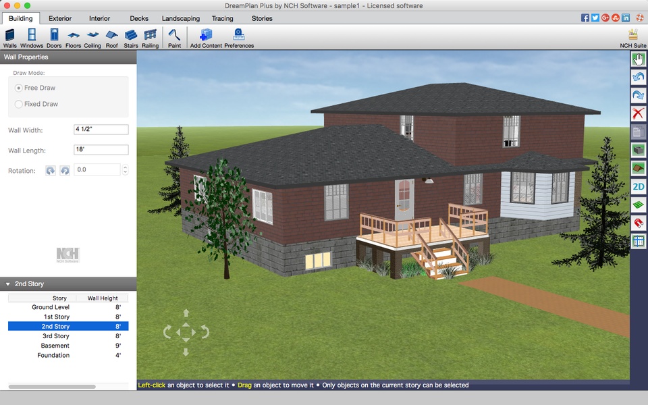The image size is (648, 405).
Task: Select Foundation in the story list
Action: tap(68, 355)
